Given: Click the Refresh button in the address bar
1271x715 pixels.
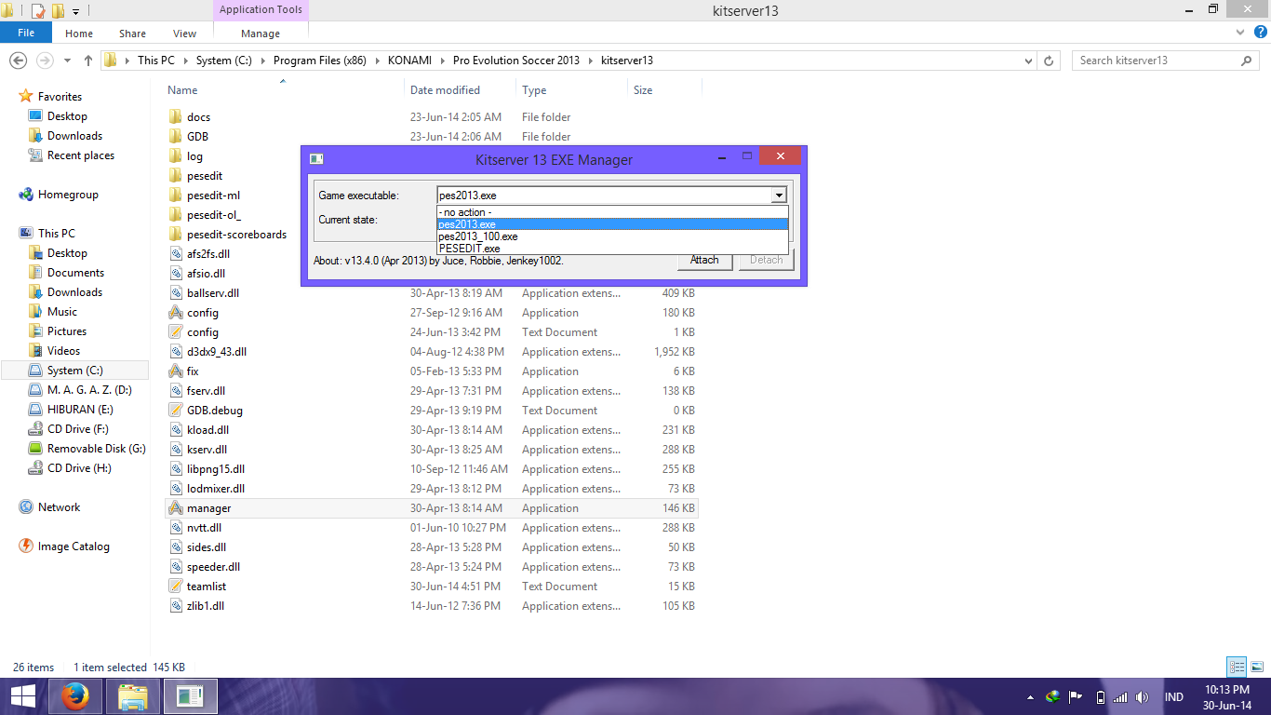Looking at the screenshot, I should point(1050,61).
